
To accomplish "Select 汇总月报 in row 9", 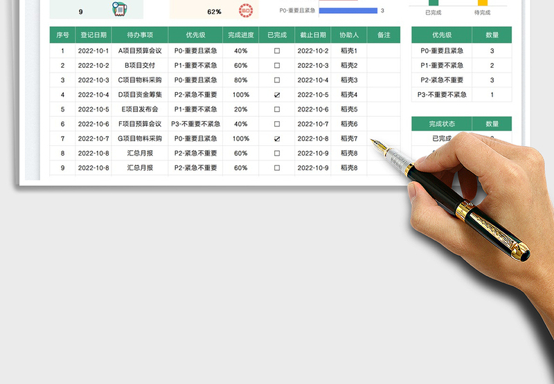I will click(x=140, y=168).
